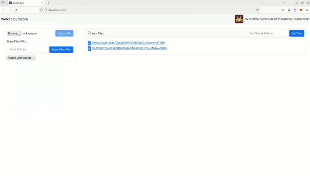Click the Share Files With button
Image resolution: width=310 pixels, height=176 pixels.
click(x=61, y=50)
